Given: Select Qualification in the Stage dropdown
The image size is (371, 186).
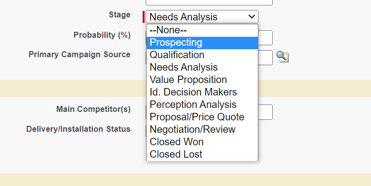Looking at the screenshot, I should 202,55.
